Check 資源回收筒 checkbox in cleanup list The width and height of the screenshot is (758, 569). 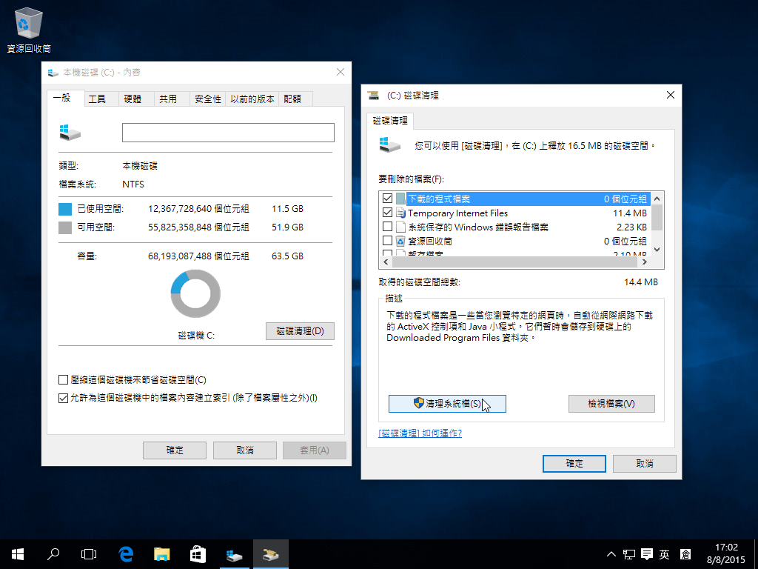coord(387,241)
